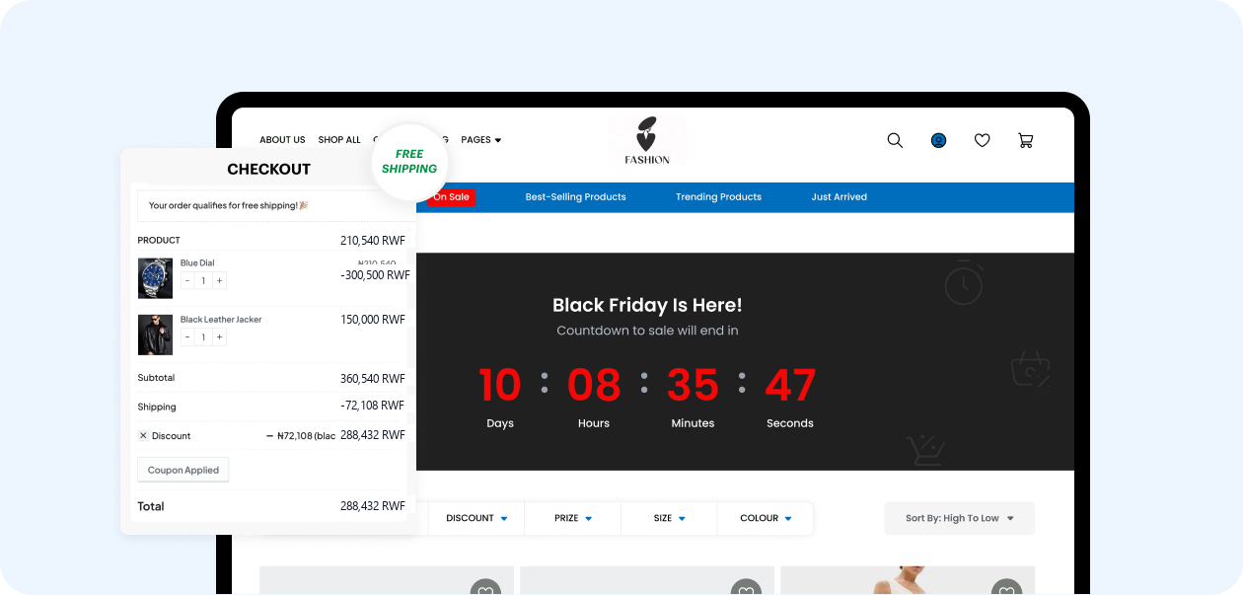The height and width of the screenshot is (595, 1243).
Task: Open the user account icon
Action: tap(938, 140)
